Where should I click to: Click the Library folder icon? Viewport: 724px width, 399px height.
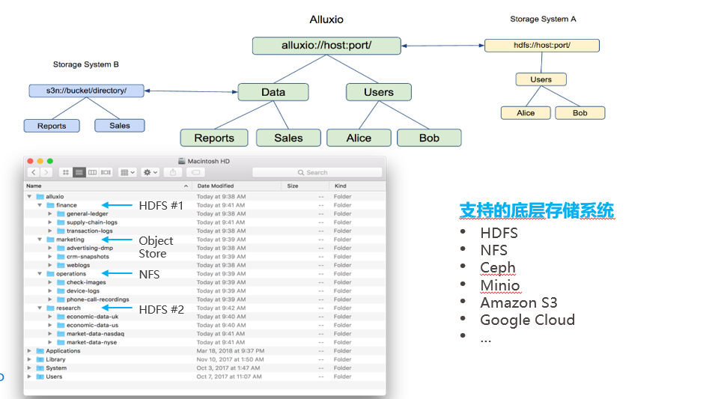(40, 359)
